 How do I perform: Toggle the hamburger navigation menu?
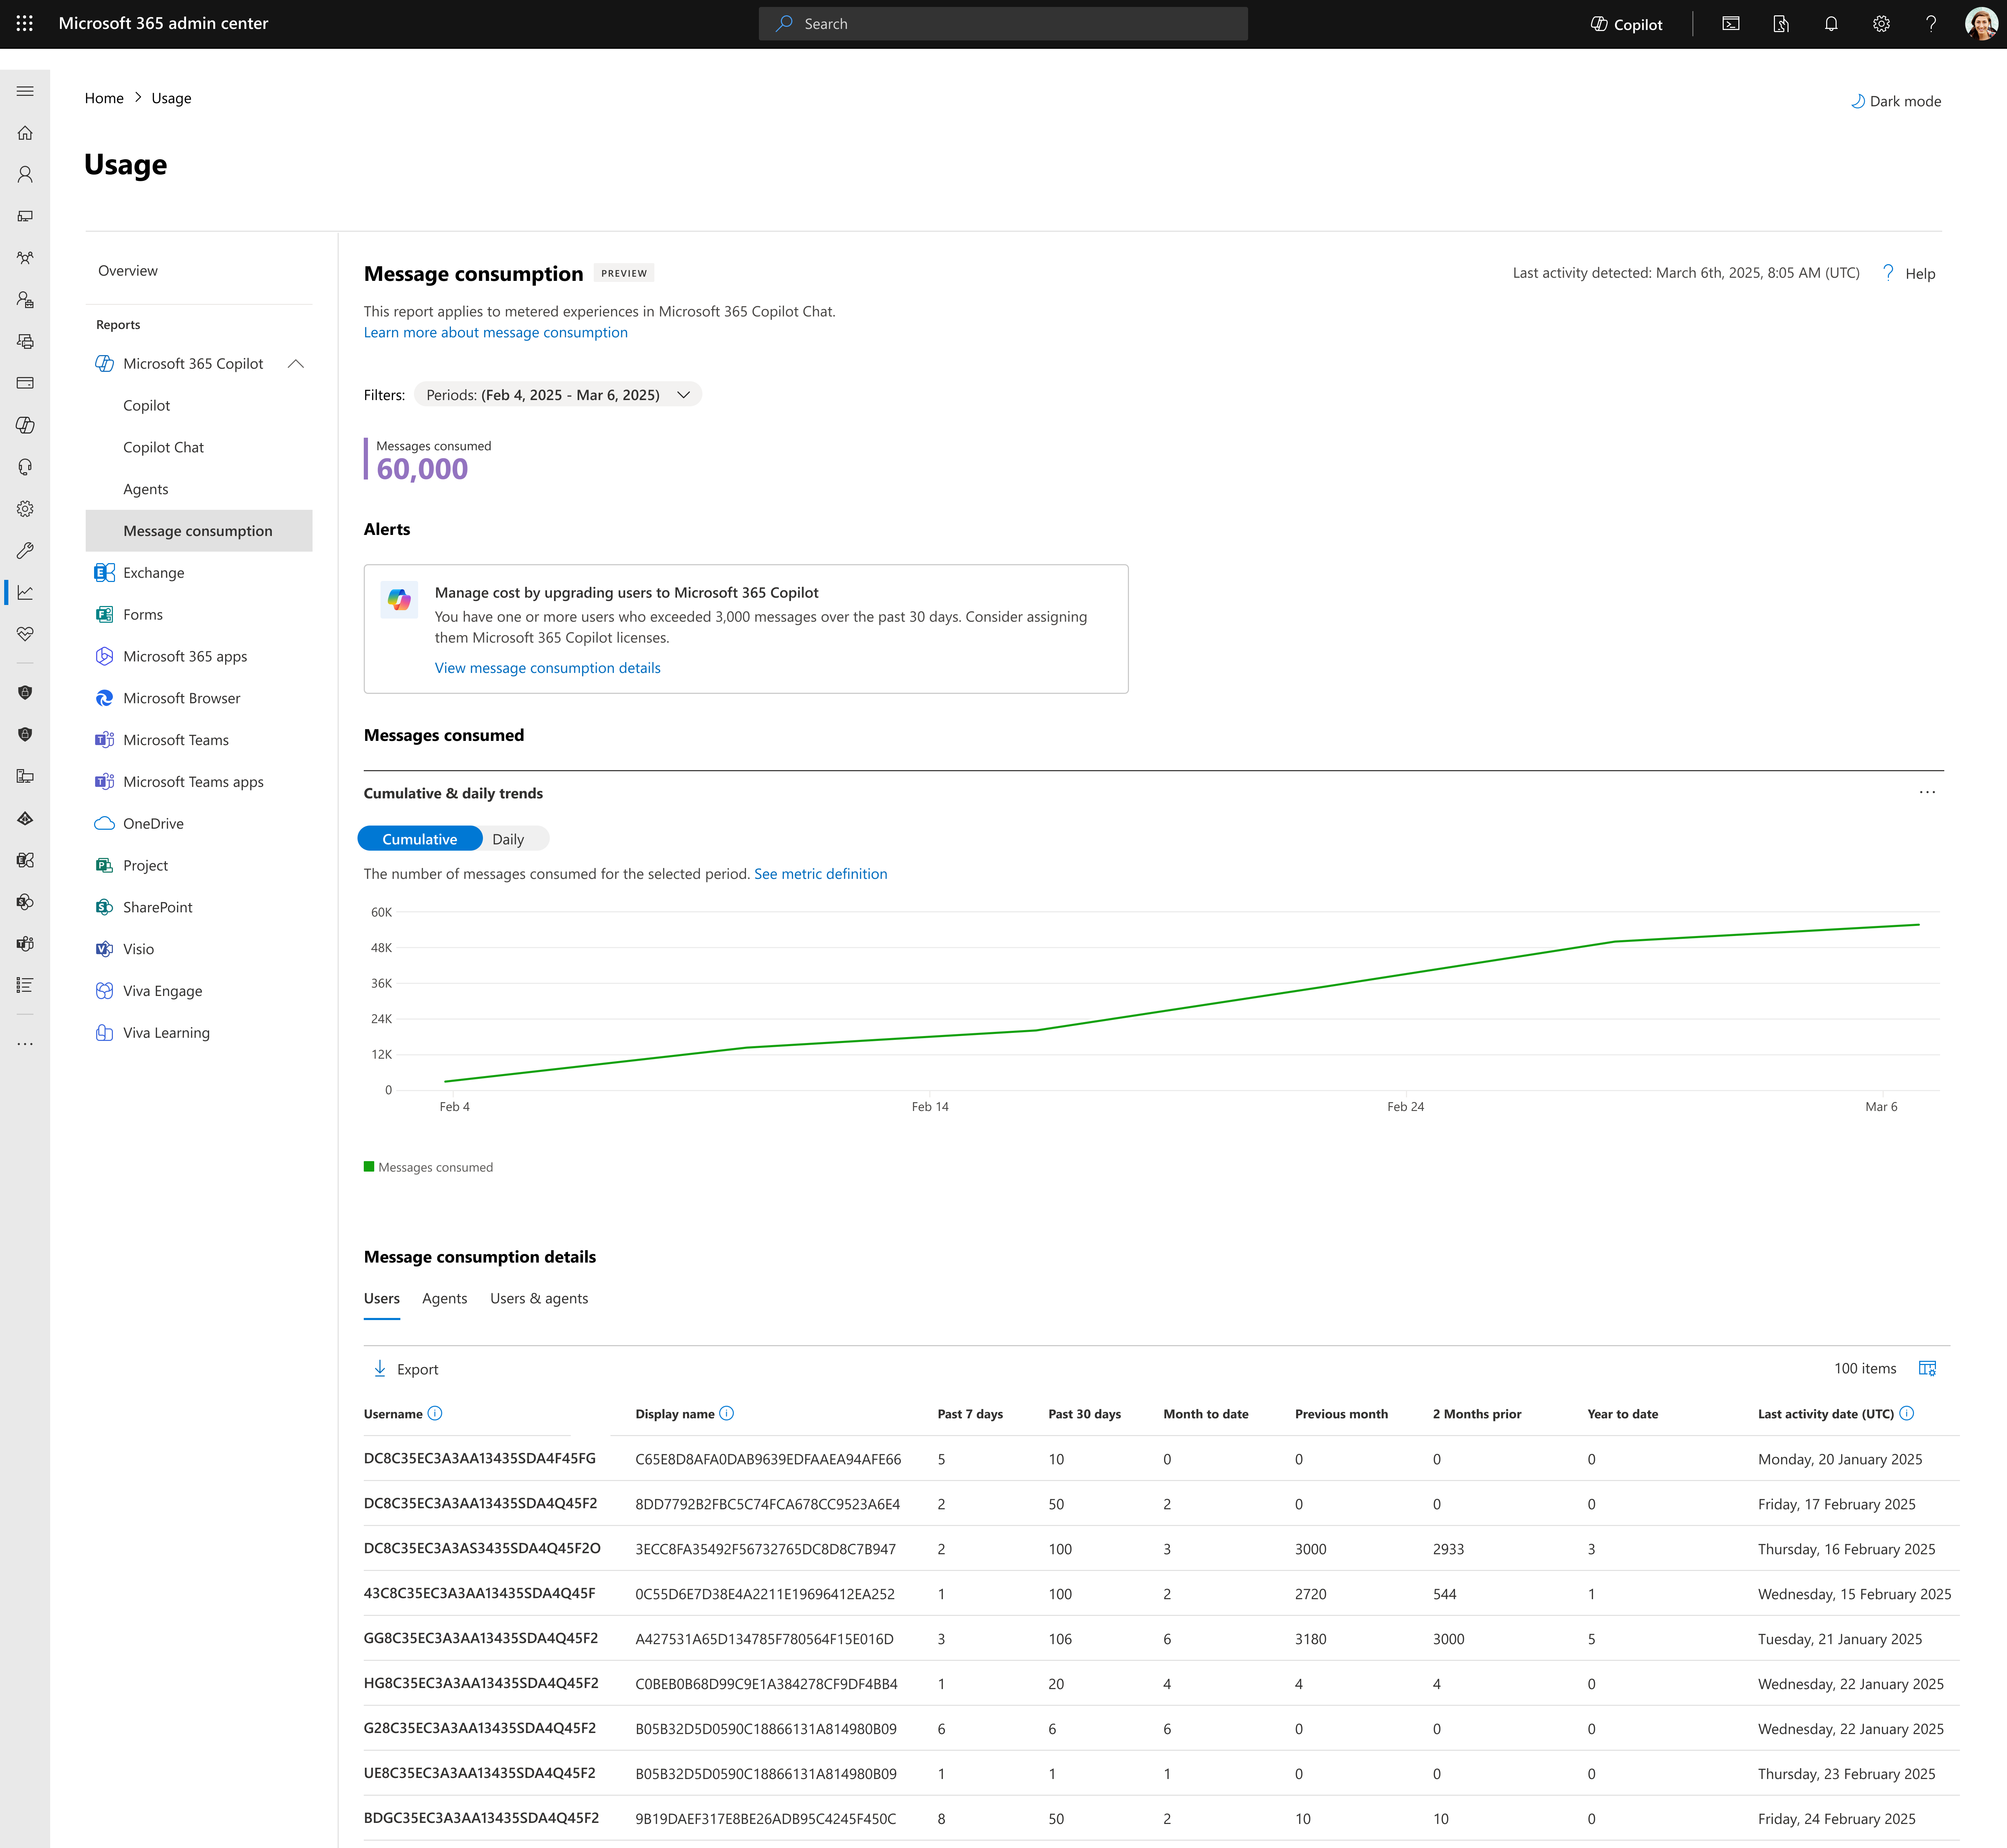pyautogui.click(x=25, y=91)
